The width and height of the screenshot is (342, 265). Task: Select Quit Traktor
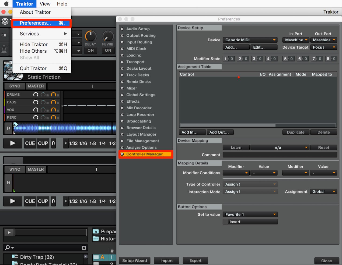pyautogui.click(x=42, y=68)
